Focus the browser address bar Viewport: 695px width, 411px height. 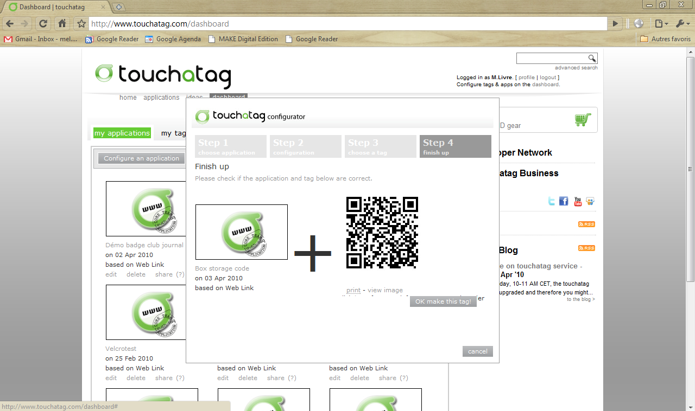347,24
